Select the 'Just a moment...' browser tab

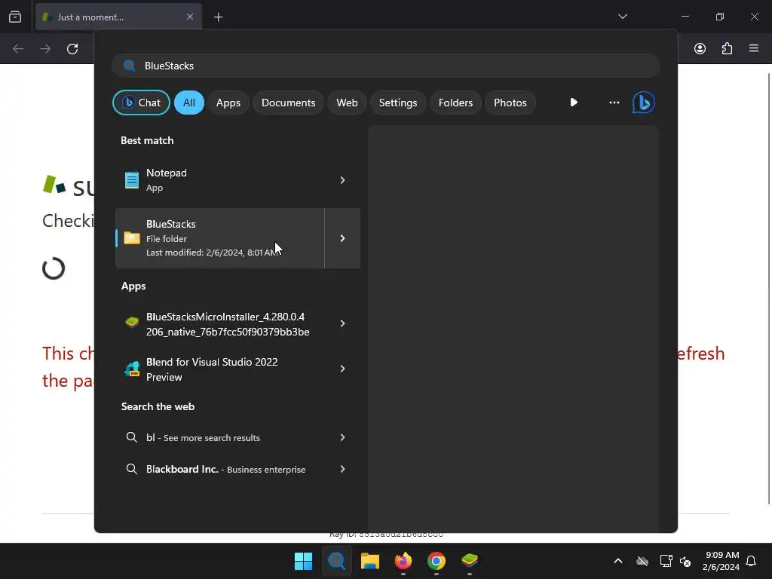pos(118,17)
